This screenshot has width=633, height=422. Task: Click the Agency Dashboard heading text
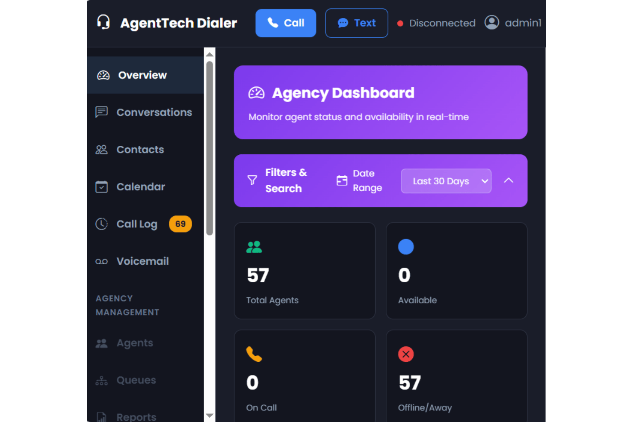343,93
